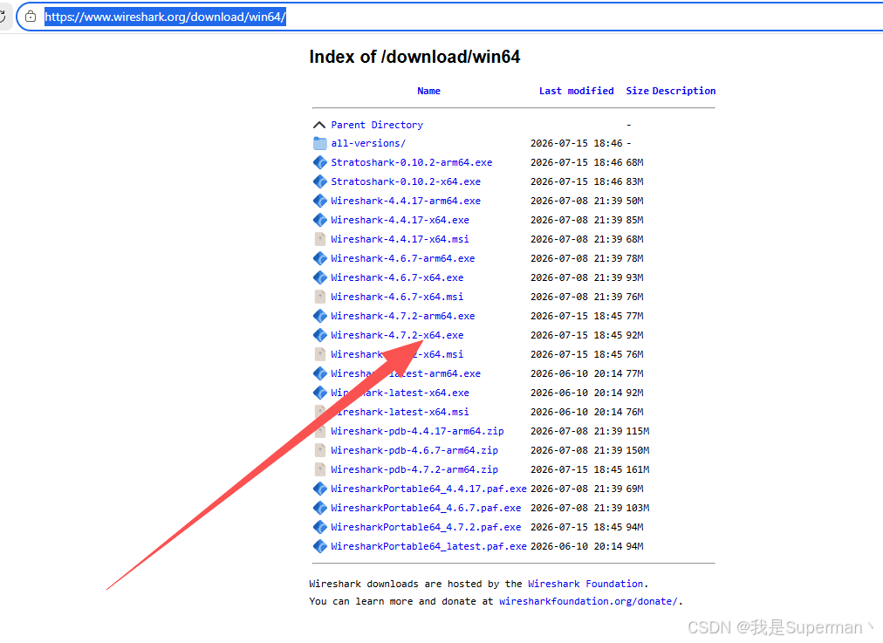Image resolution: width=883 pixels, height=643 pixels.
Task: Click the 2026-07-15 18:45 date of Wireshark-4.7.2-x64.exe
Action: coord(576,335)
